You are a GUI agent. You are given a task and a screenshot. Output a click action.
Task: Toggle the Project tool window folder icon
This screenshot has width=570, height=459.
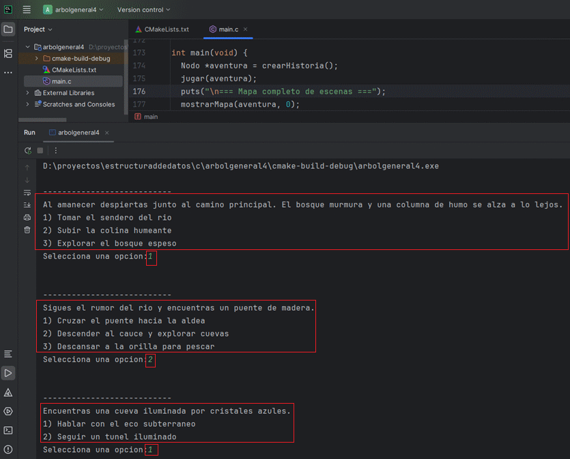click(x=8, y=29)
